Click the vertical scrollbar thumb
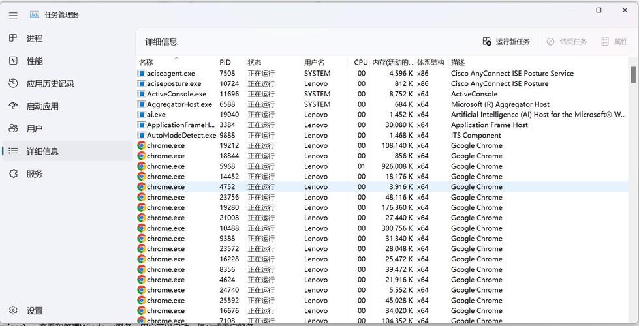Viewport: 639px width, 326px height. (633, 74)
